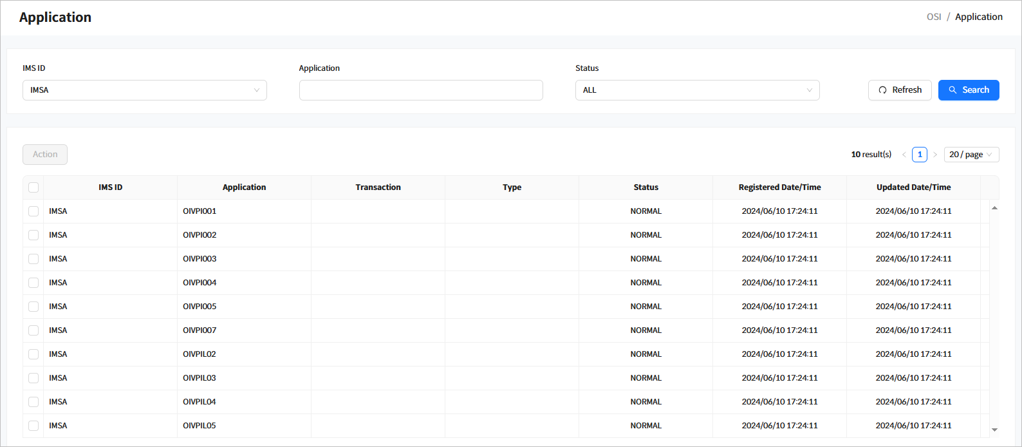Click the table scroll down arrow
Screen dimensions: 1022x447
994,430
